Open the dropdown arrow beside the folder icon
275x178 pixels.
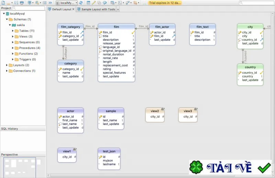[12, 3]
